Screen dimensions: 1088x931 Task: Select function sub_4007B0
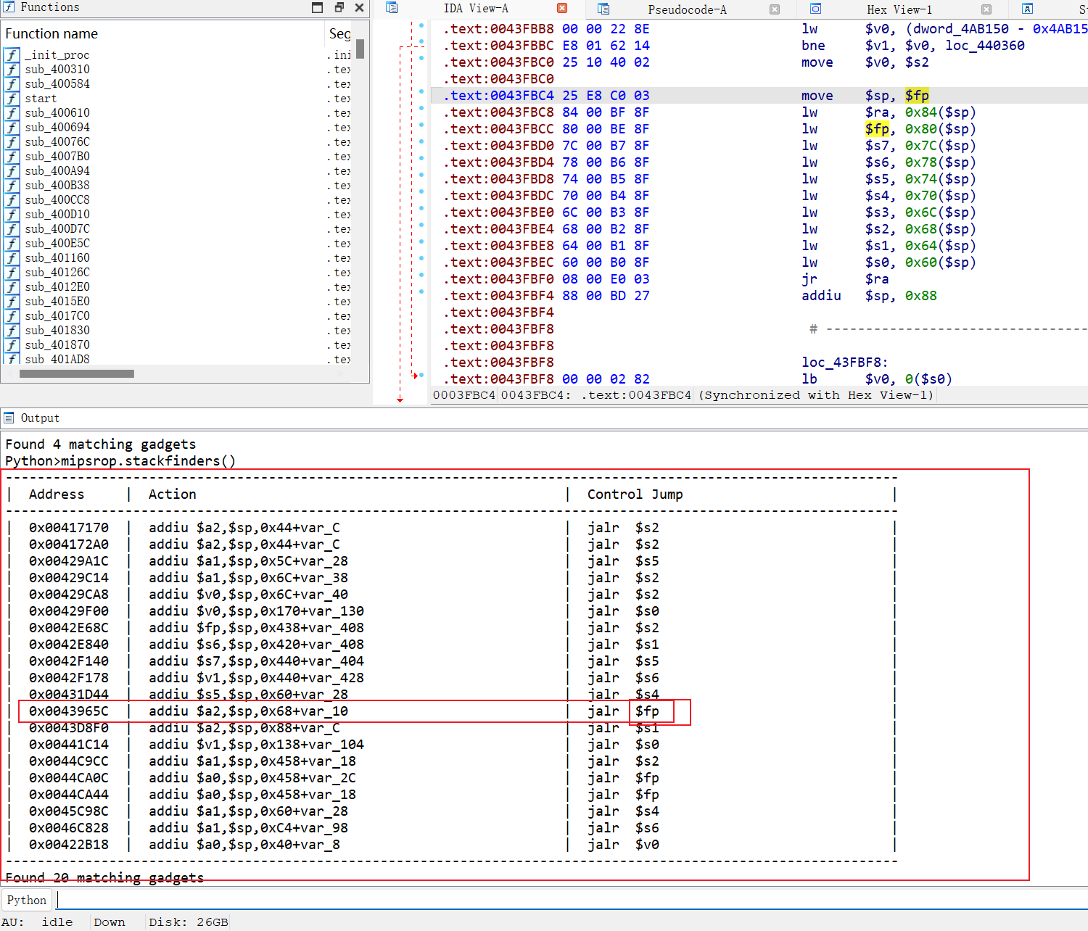point(57,157)
